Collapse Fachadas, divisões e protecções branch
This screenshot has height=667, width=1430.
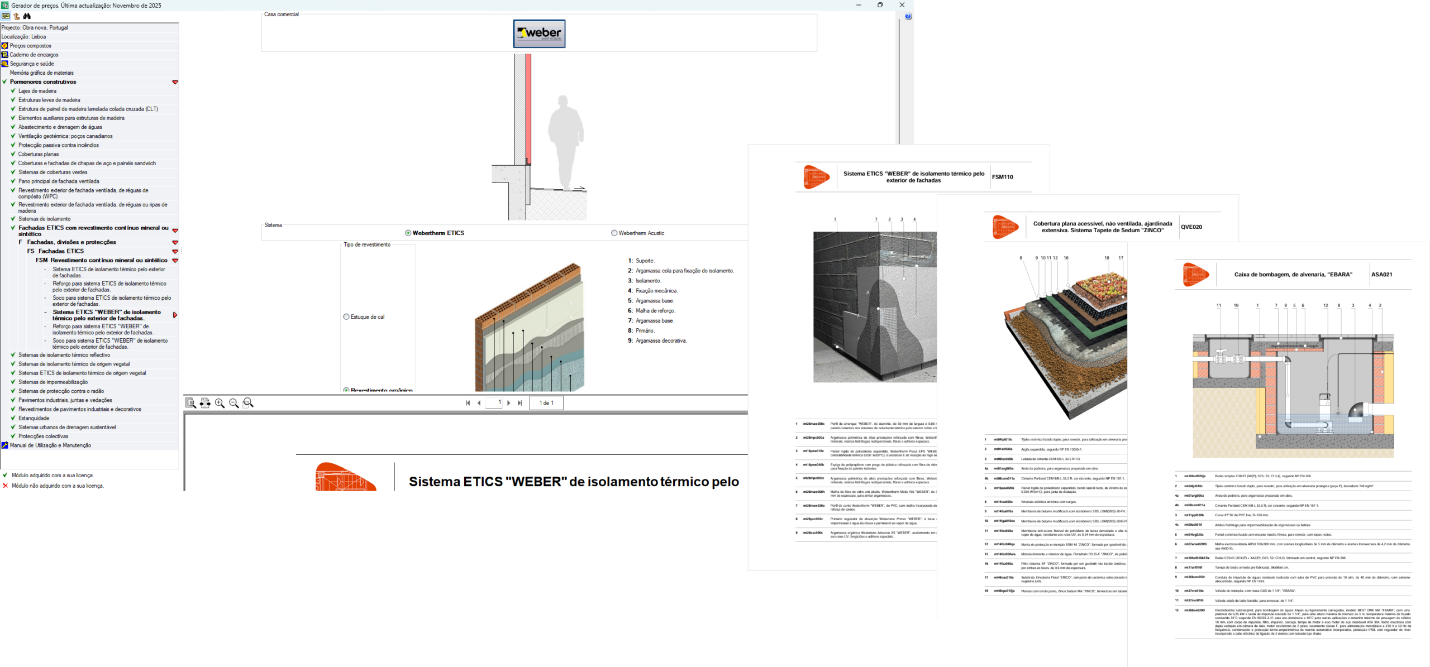(x=175, y=242)
